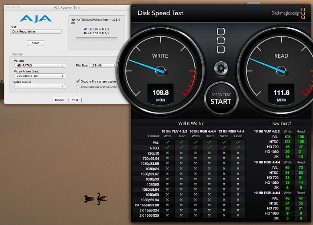Click the 2K 1556@25 format row label
313x225 pixels.
(x=149, y=215)
